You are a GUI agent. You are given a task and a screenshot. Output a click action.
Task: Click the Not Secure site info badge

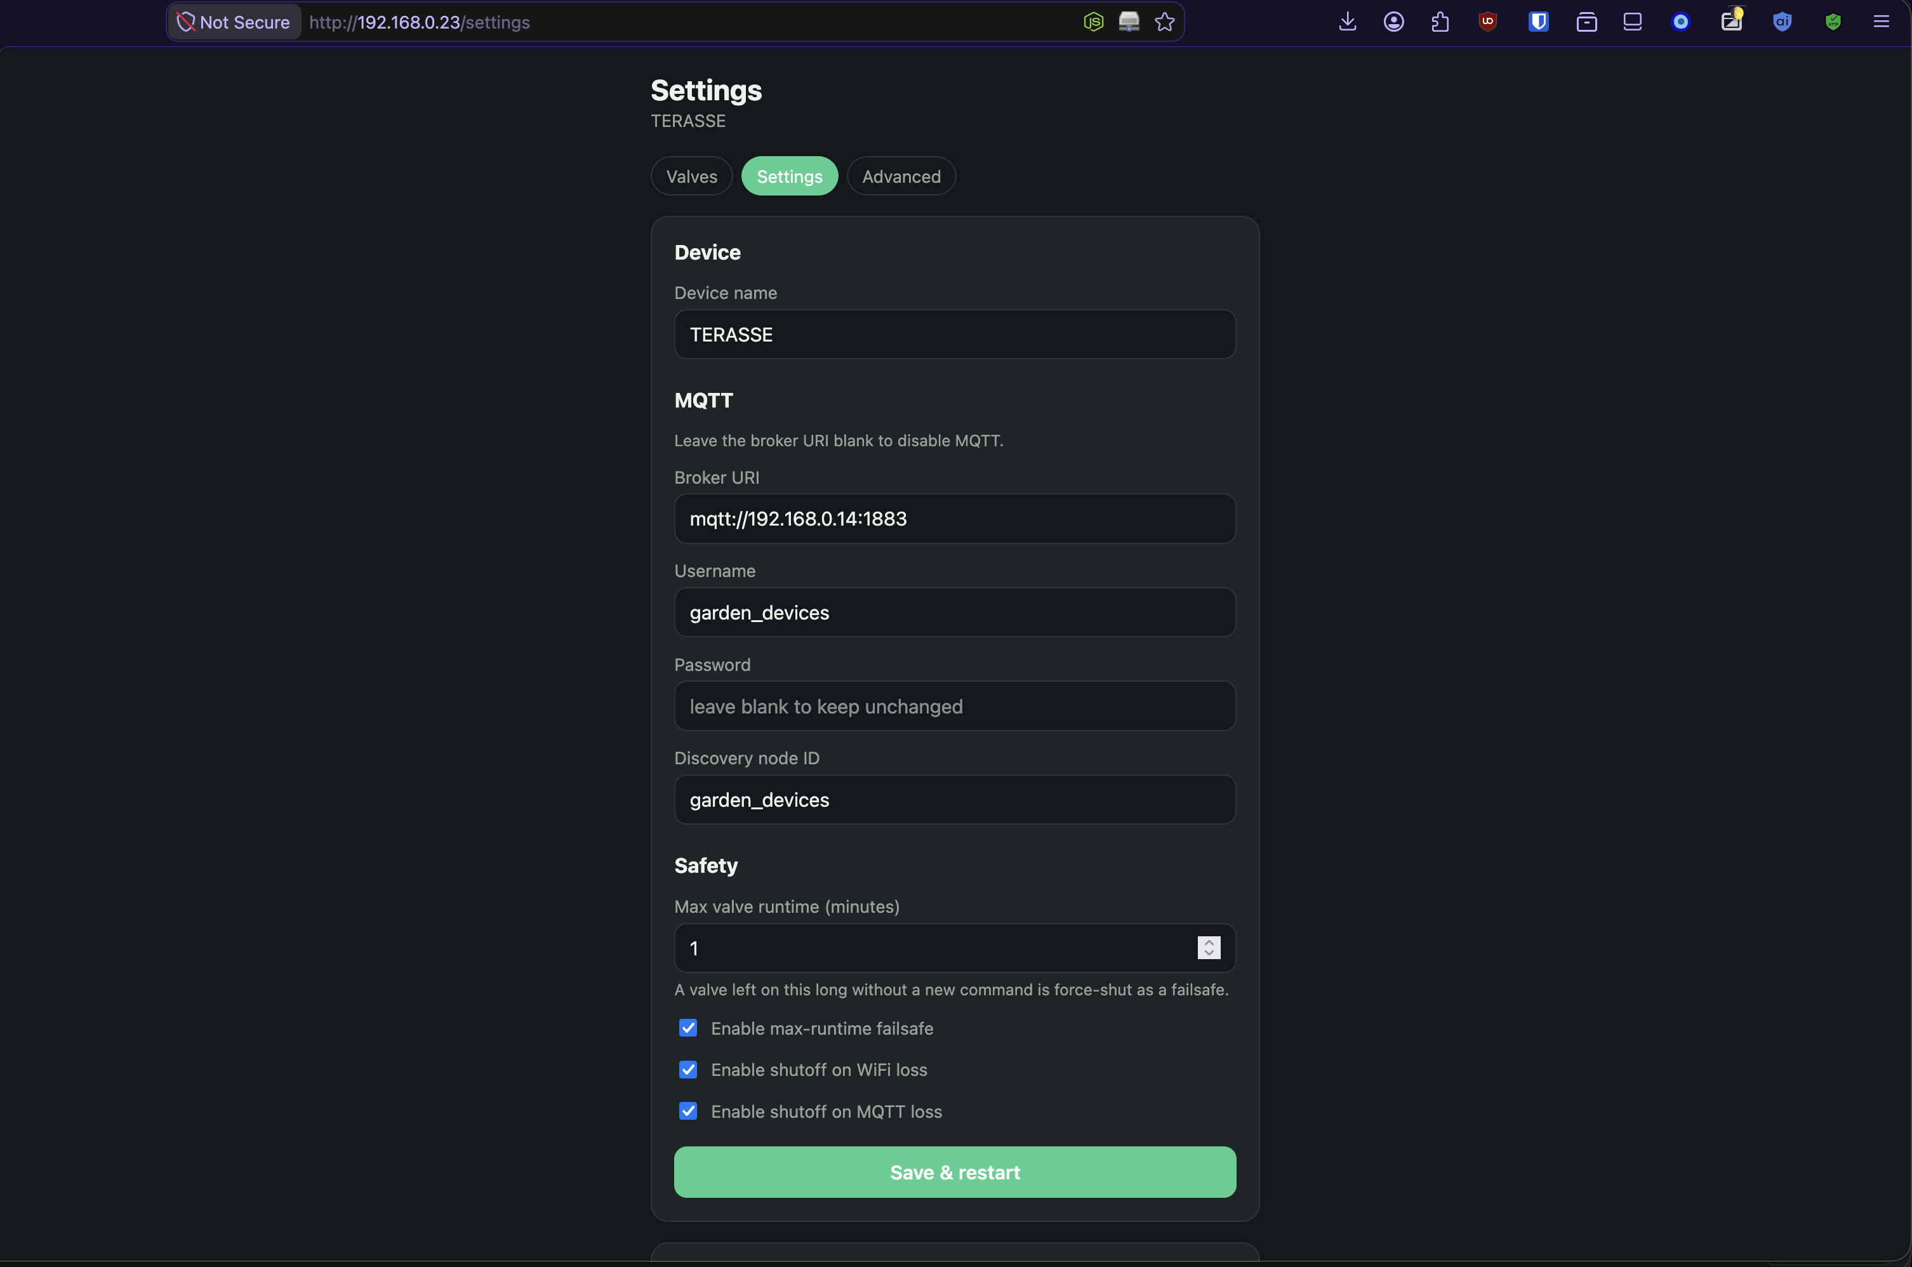234,22
